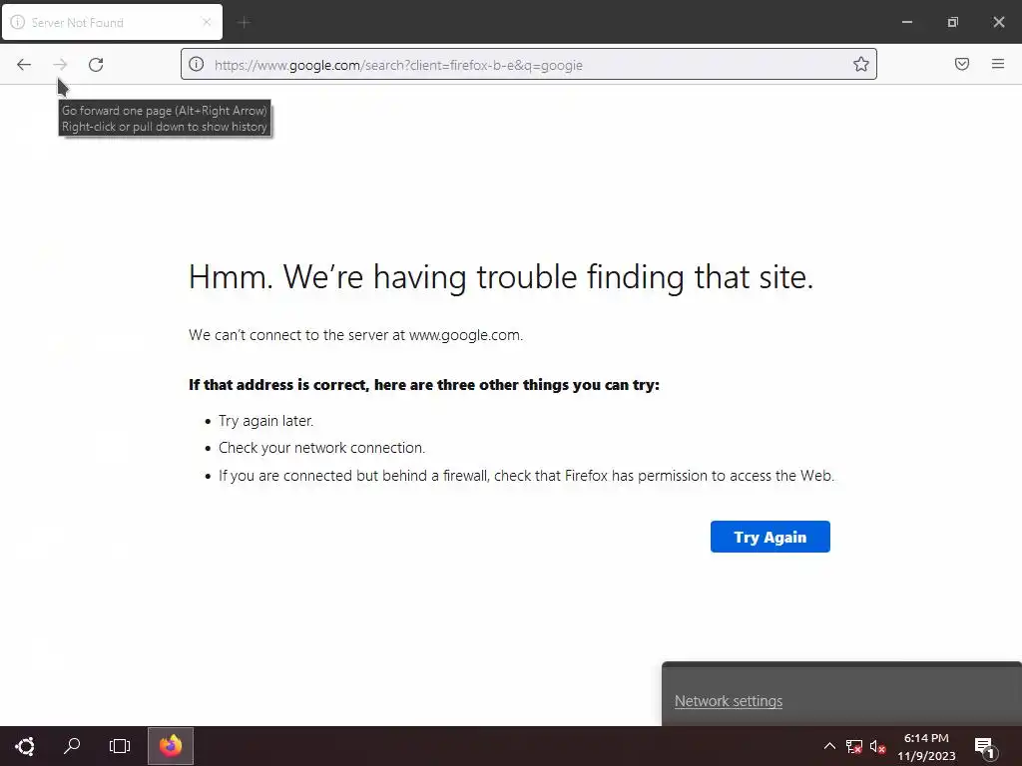
Task: Click the text "Check your network connection."
Action: [x=321, y=448]
